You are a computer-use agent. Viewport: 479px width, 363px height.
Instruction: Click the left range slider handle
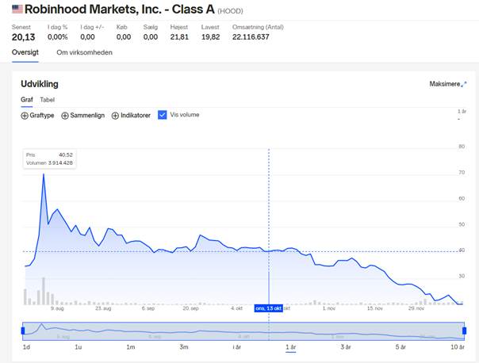pos(23,331)
